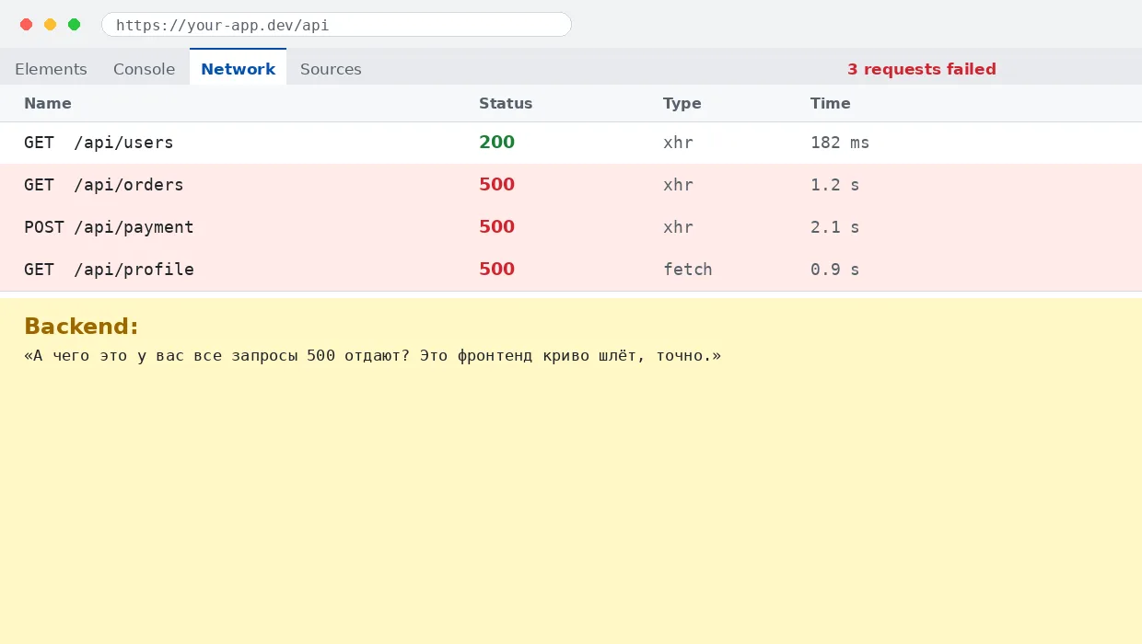
Task: Click the 500 status of /api/payment
Action: pos(496,227)
